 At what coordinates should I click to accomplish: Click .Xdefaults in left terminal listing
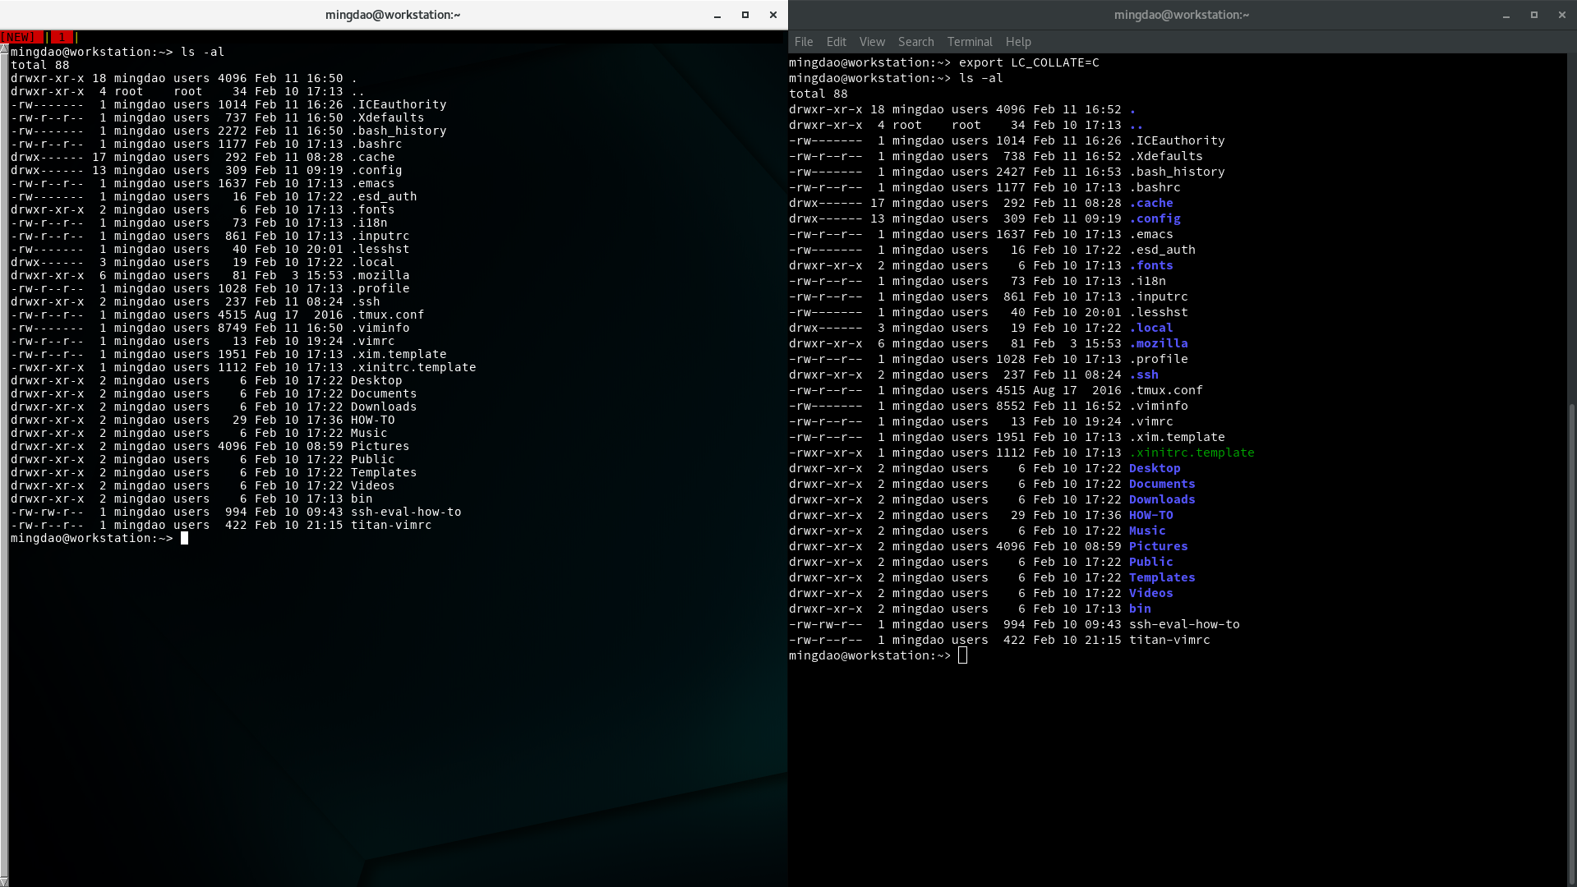(388, 117)
